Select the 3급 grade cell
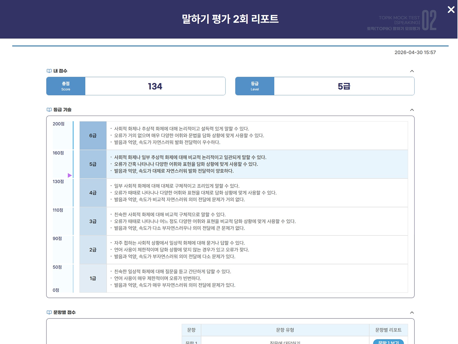The image size is (458, 344). (x=93, y=221)
